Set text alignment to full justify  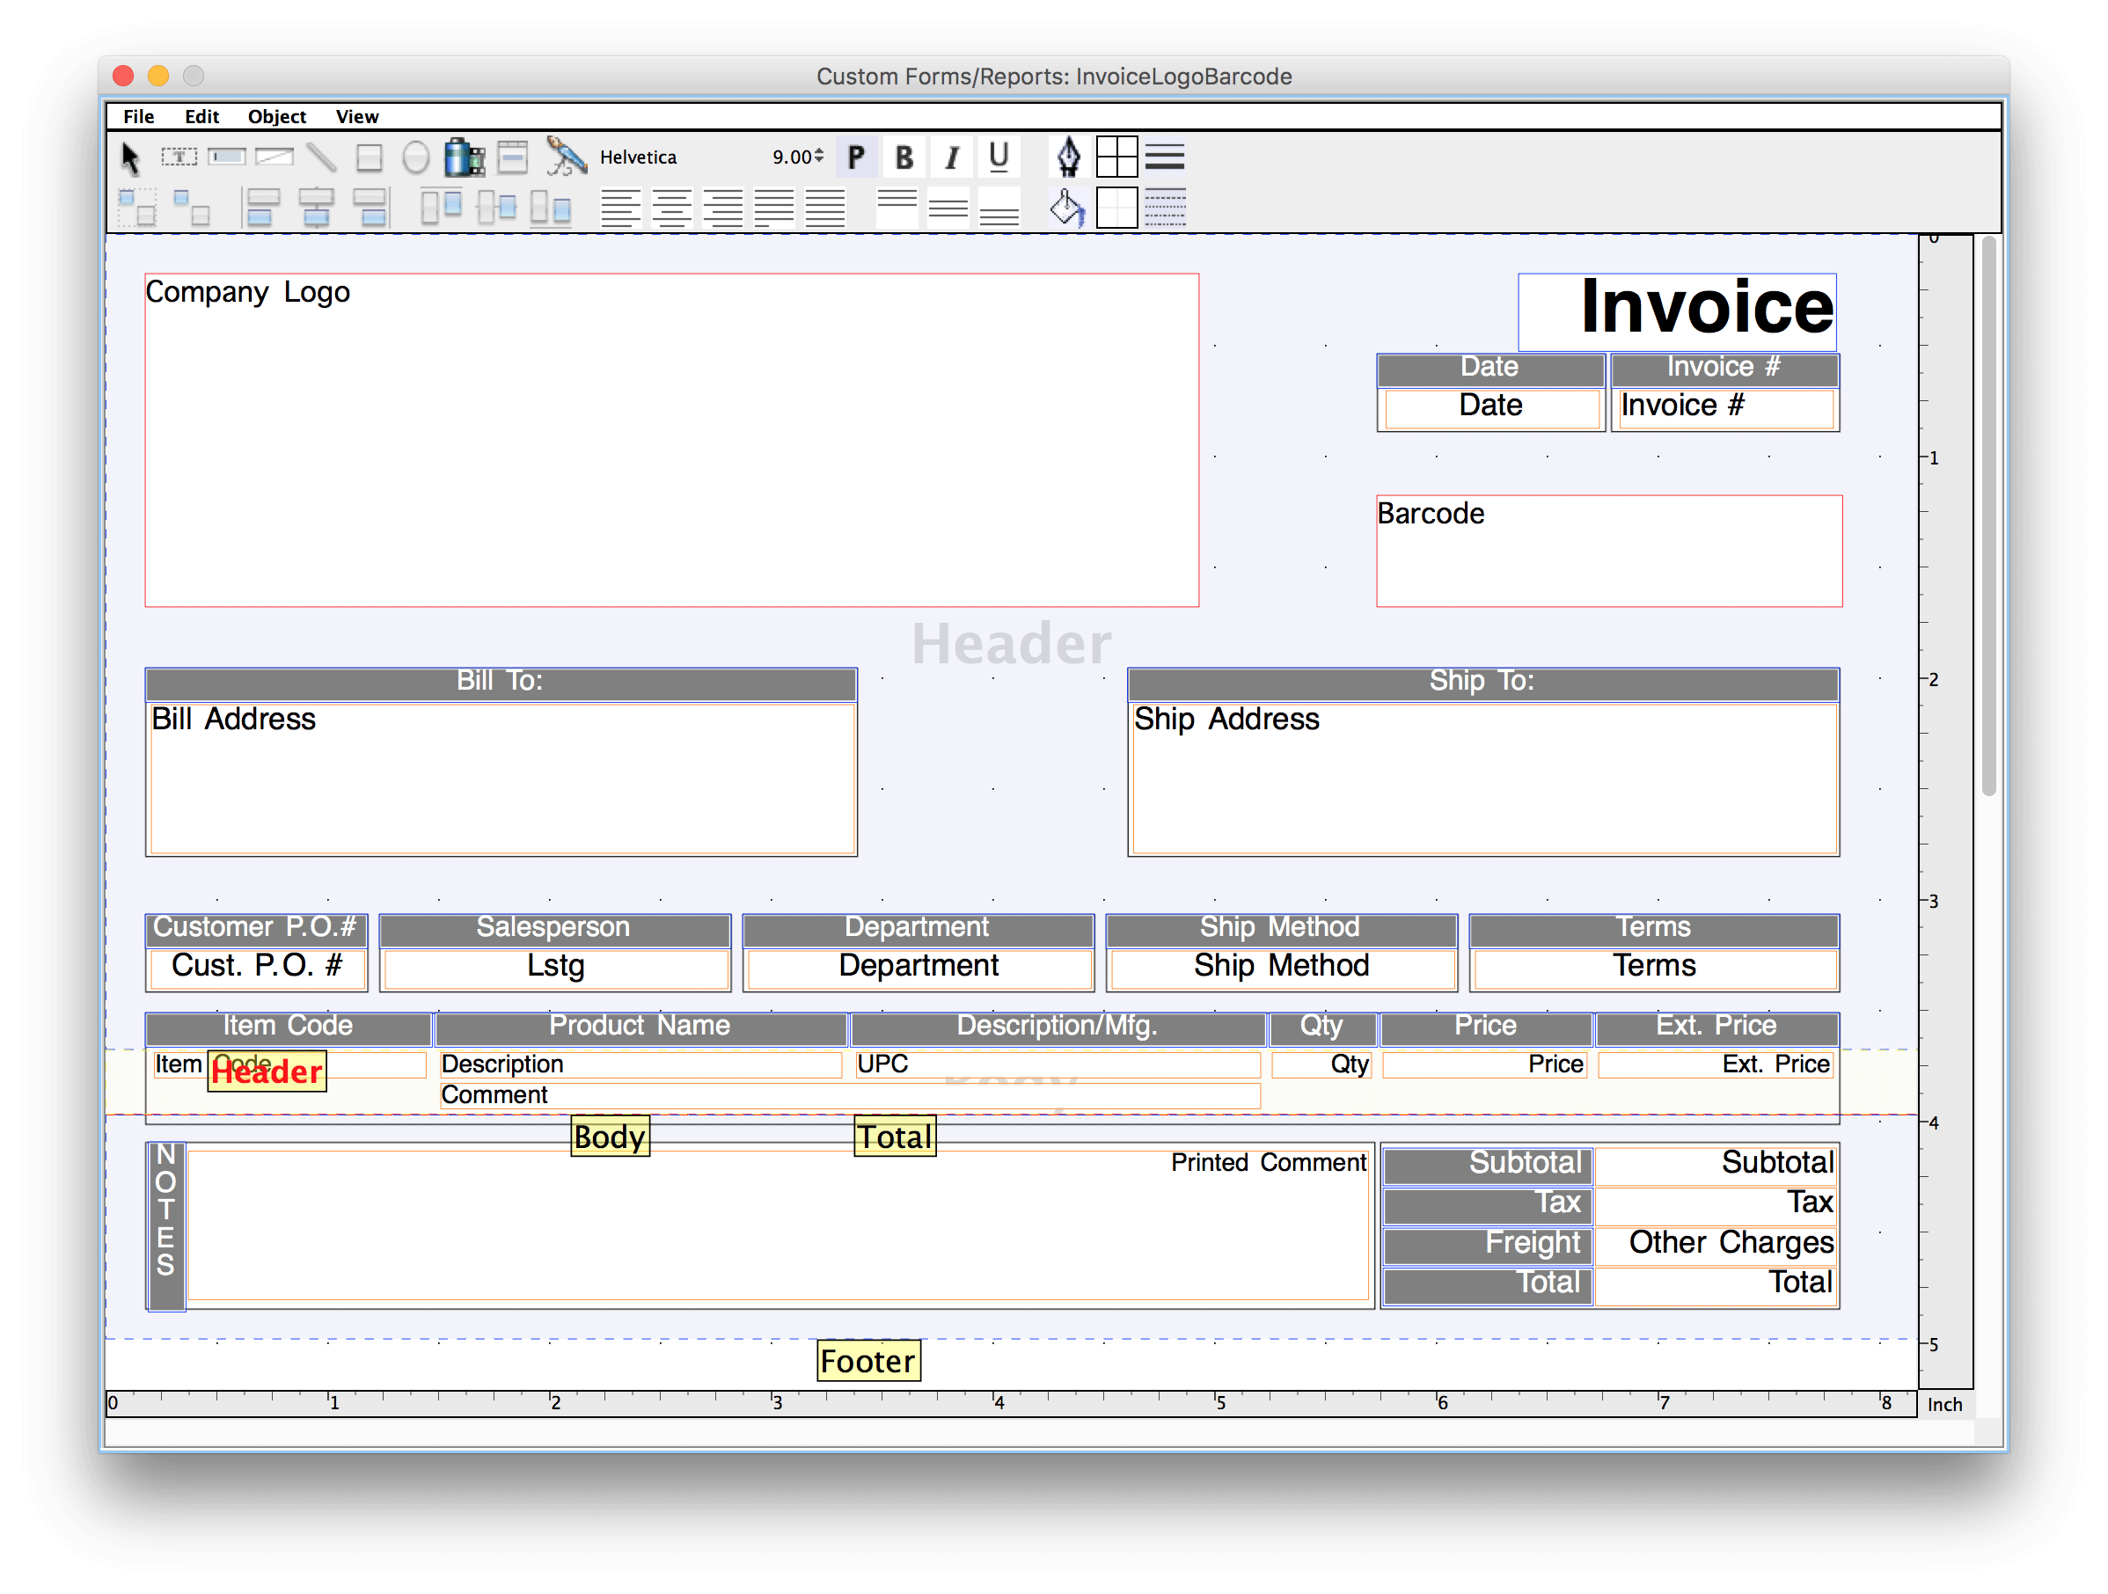(825, 208)
